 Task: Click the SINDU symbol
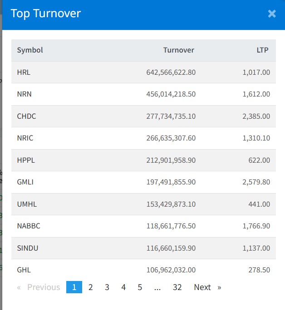click(27, 248)
